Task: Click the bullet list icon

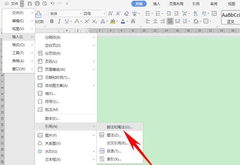Action: tap(148, 14)
